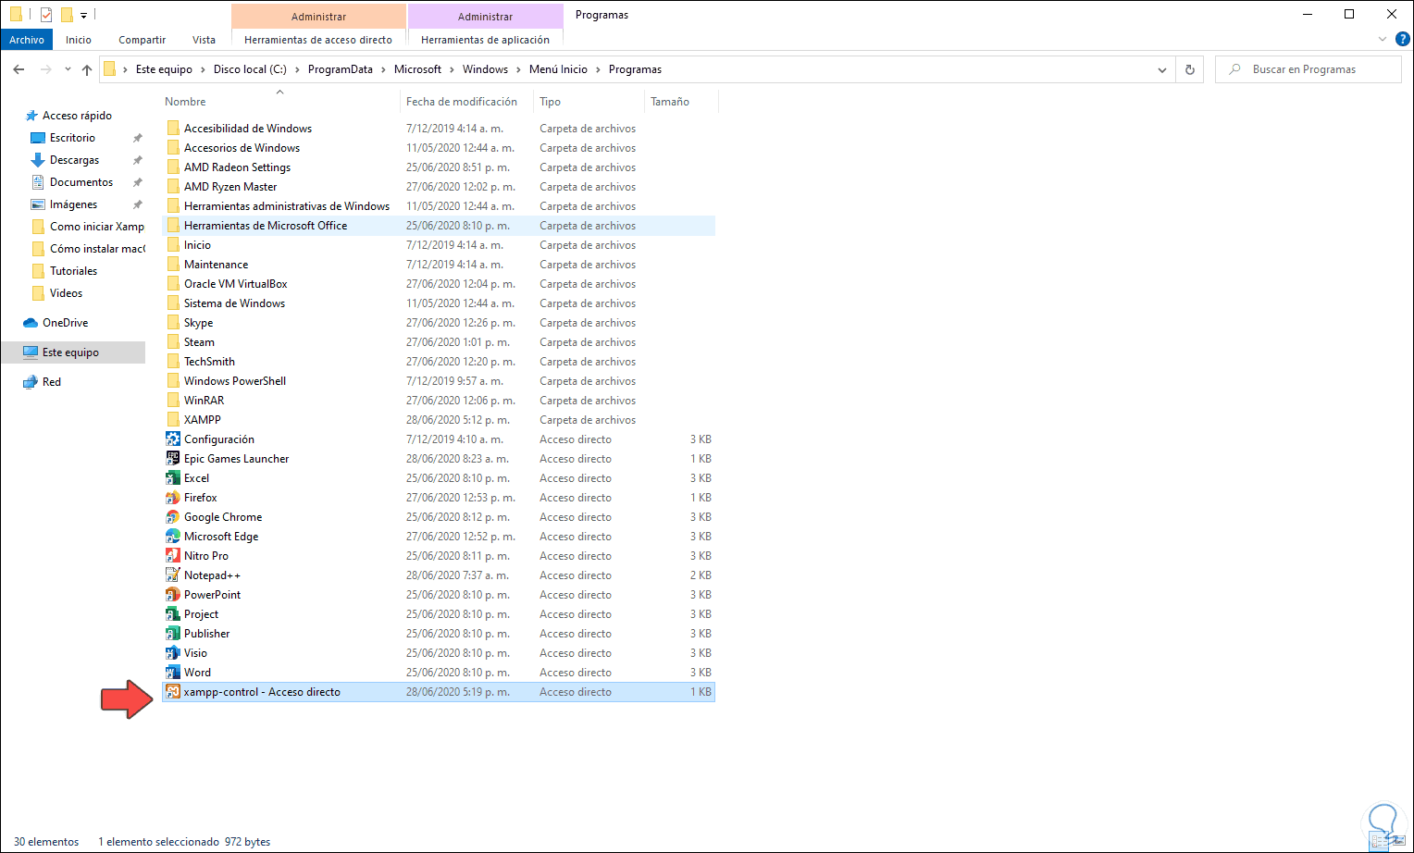Image resolution: width=1414 pixels, height=853 pixels.
Task: Open the Archivo menu
Action: 26,40
